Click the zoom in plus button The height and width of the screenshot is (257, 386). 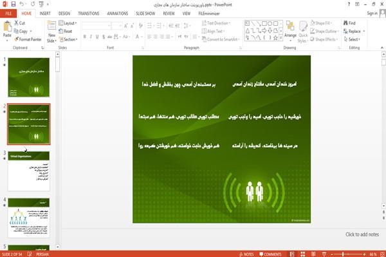click(x=364, y=254)
